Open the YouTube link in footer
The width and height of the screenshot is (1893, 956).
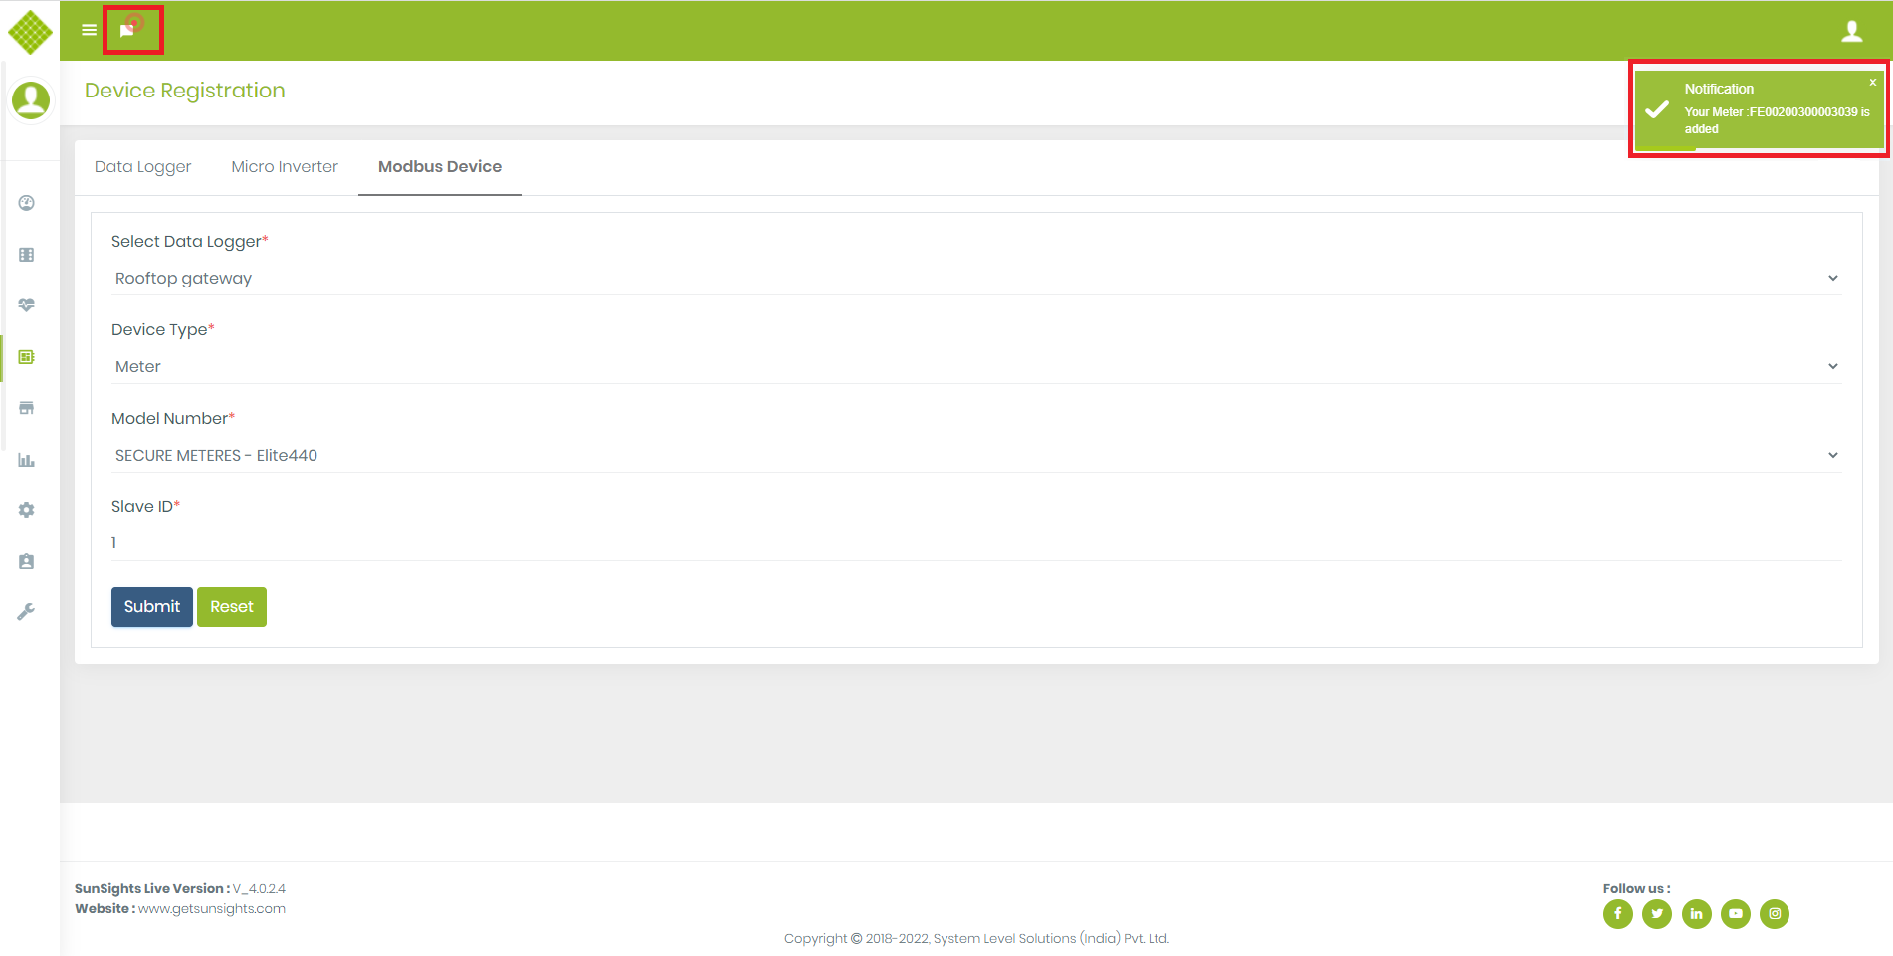coord(1735,913)
